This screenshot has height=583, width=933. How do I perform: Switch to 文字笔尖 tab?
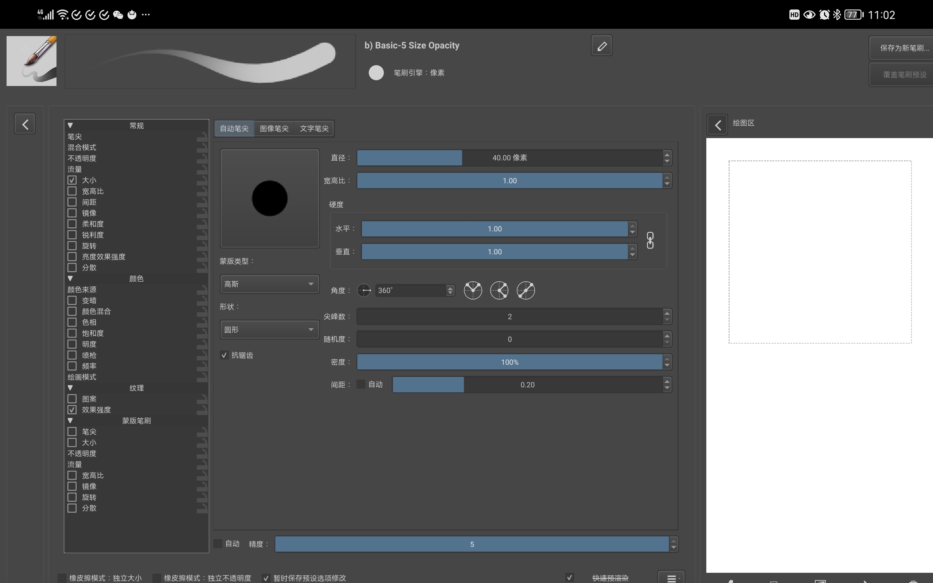(x=314, y=128)
